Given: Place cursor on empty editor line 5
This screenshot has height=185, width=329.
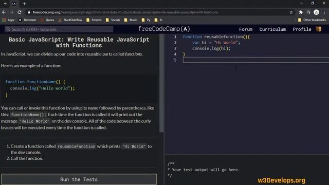Looking at the screenshot, I should tap(256, 60).
